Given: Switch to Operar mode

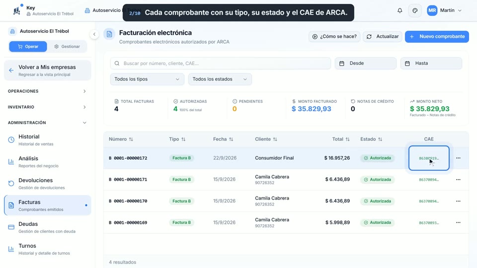Looking at the screenshot, I should tap(28, 47).
